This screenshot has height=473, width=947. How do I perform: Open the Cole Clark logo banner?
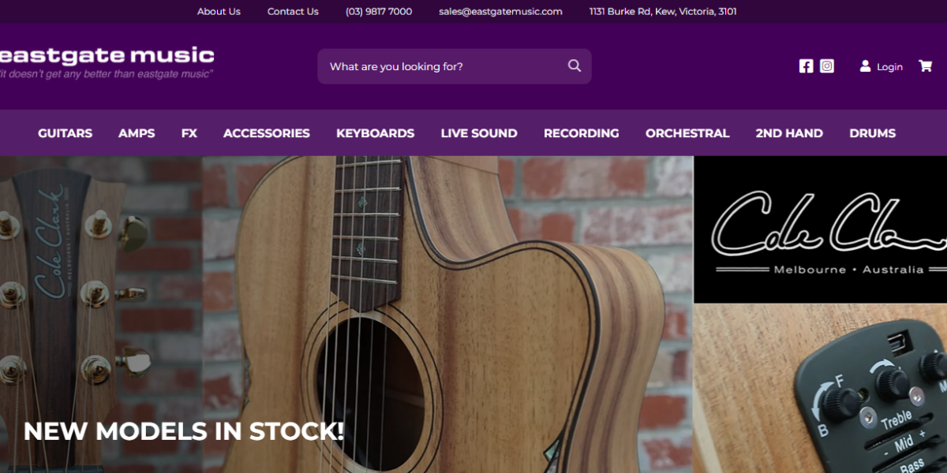pos(821,229)
